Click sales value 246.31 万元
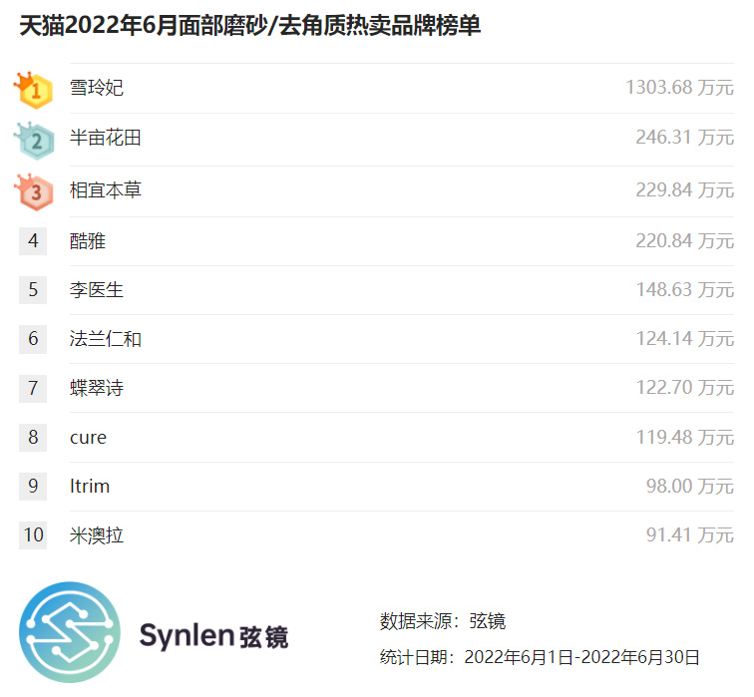This screenshot has width=754, height=697. [685, 138]
